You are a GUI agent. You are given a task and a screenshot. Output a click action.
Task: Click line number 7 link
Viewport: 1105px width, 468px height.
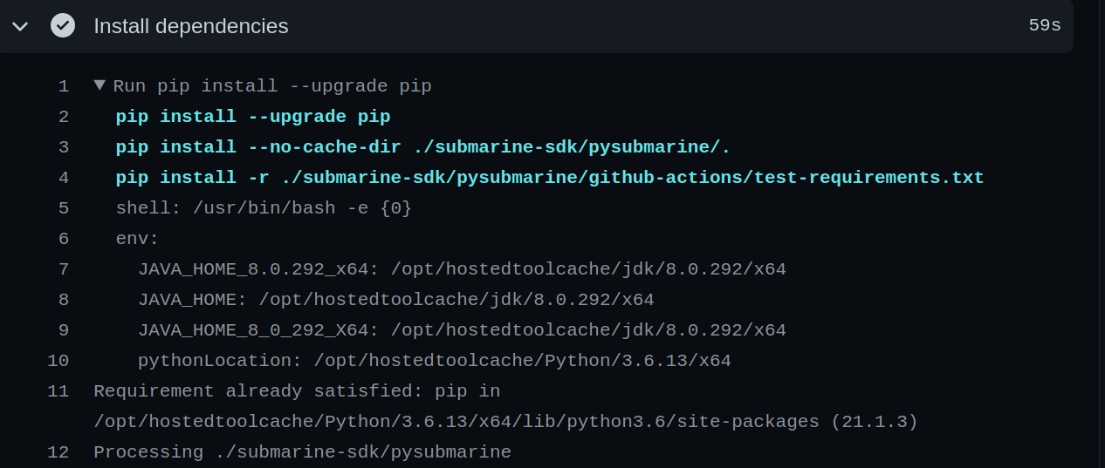click(64, 269)
